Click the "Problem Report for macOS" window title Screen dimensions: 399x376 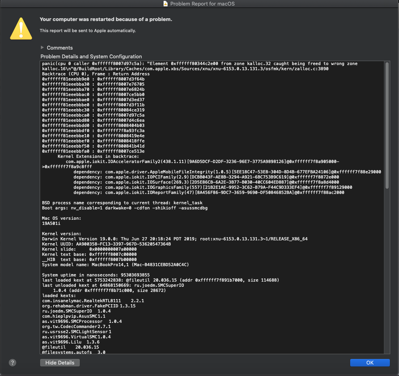tap(202, 4)
